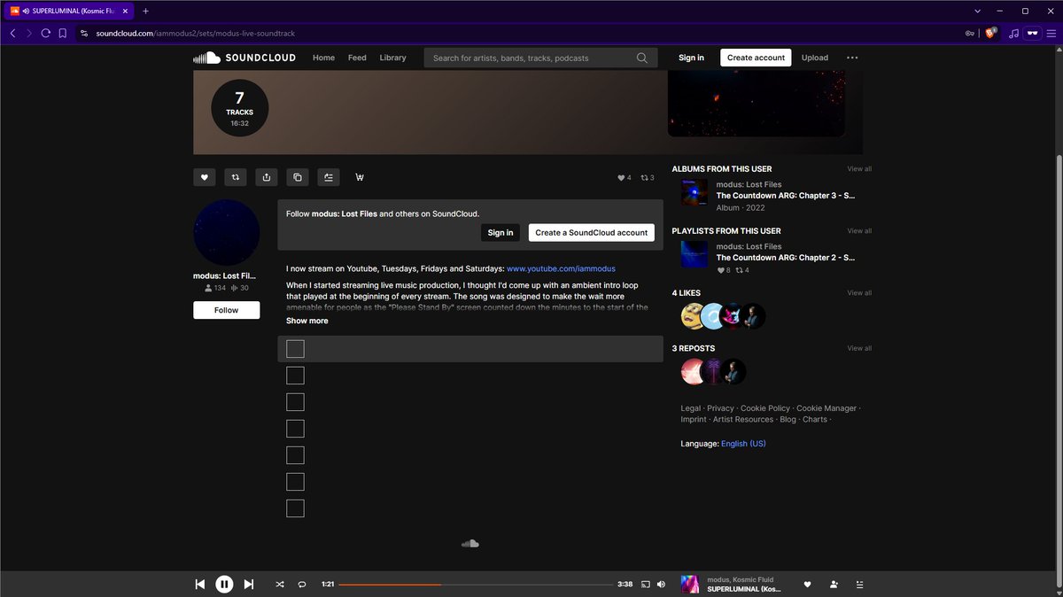Open The Countdown ARG: Chapter 3 album
The image size is (1063, 597).
[x=785, y=195]
